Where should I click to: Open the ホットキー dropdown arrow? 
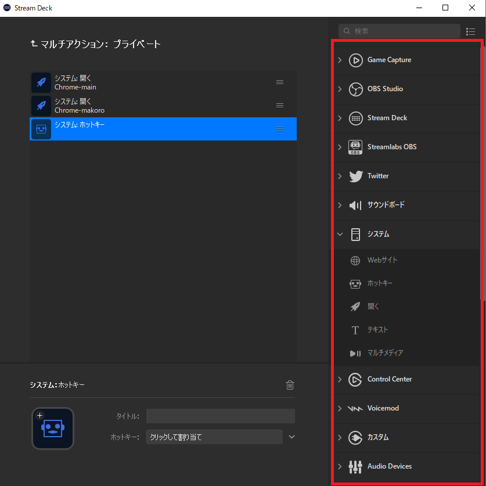coord(291,437)
